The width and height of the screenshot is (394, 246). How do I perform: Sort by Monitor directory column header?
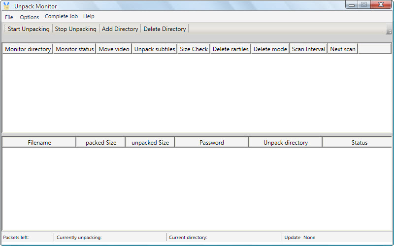[28, 49]
